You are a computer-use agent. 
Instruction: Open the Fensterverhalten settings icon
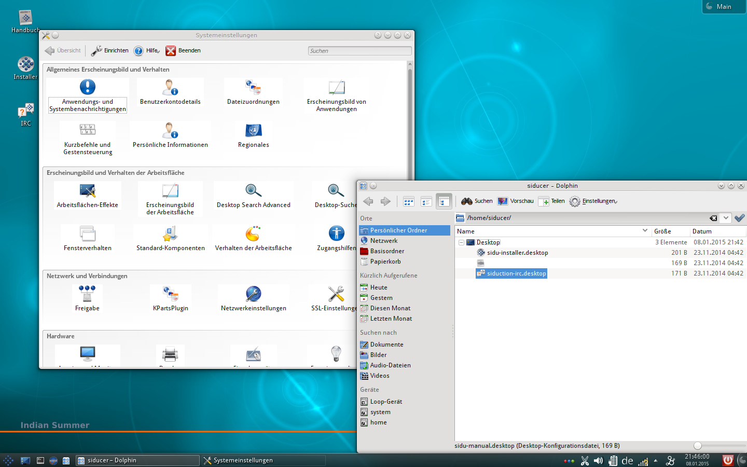(87, 239)
